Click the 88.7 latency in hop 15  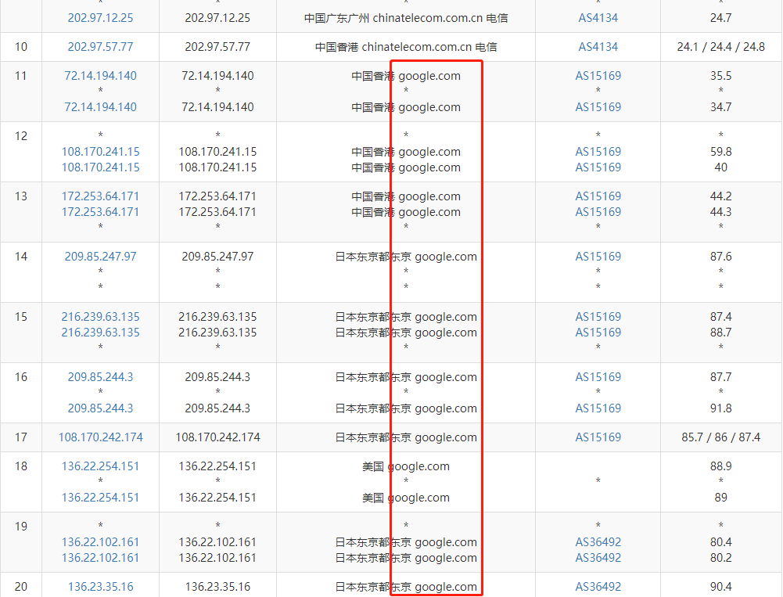click(x=720, y=333)
